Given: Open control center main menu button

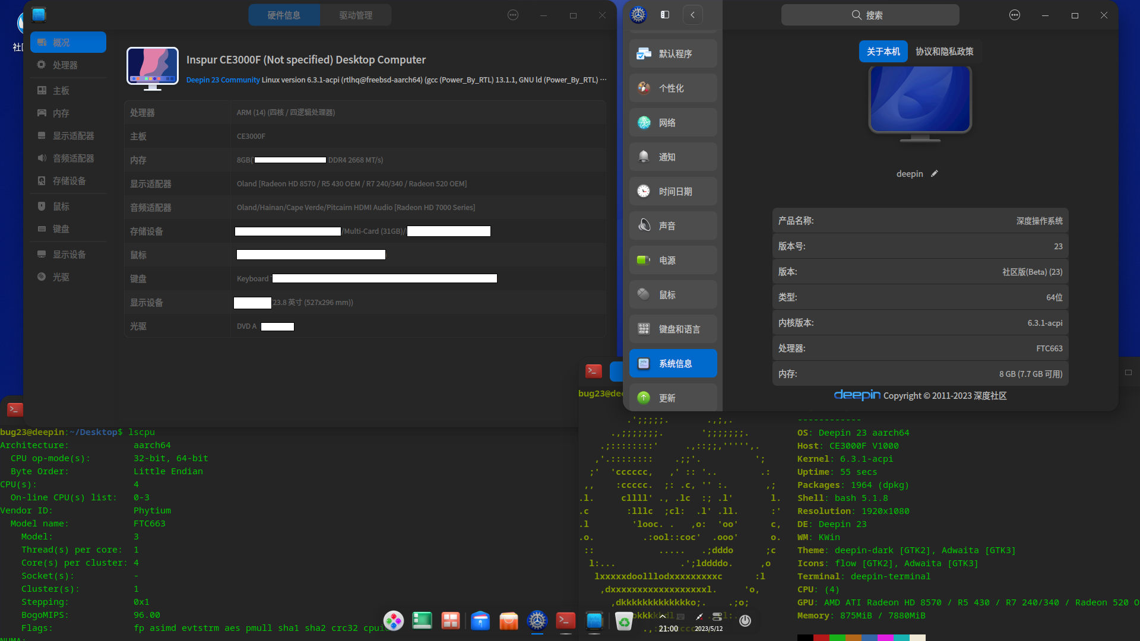Looking at the screenshot, I should click(x=1014, y=15).
